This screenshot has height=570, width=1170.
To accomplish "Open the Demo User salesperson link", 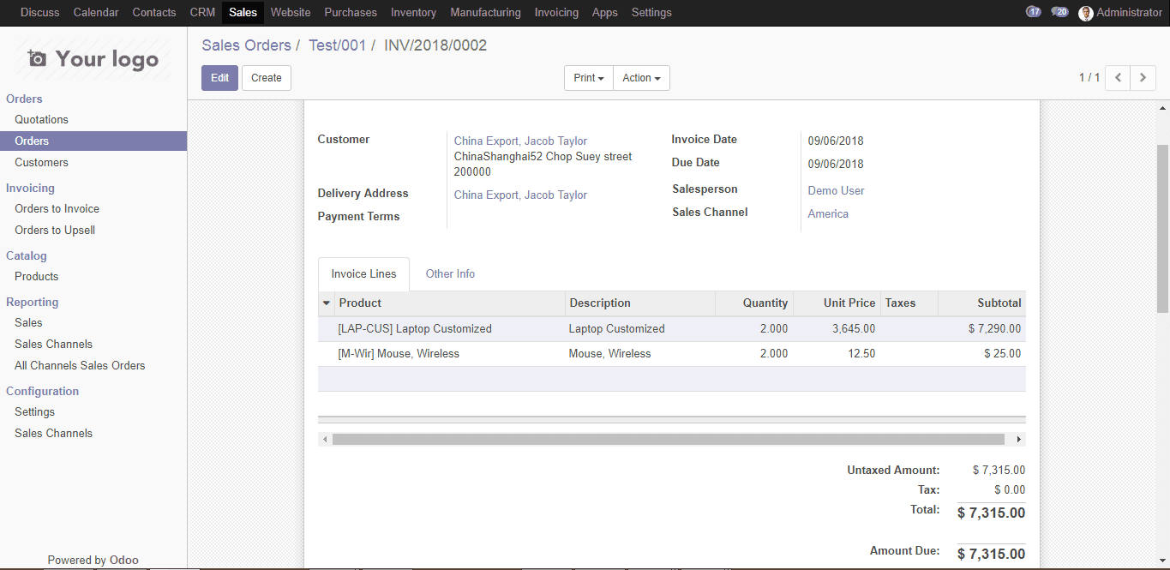I will 836,191.
